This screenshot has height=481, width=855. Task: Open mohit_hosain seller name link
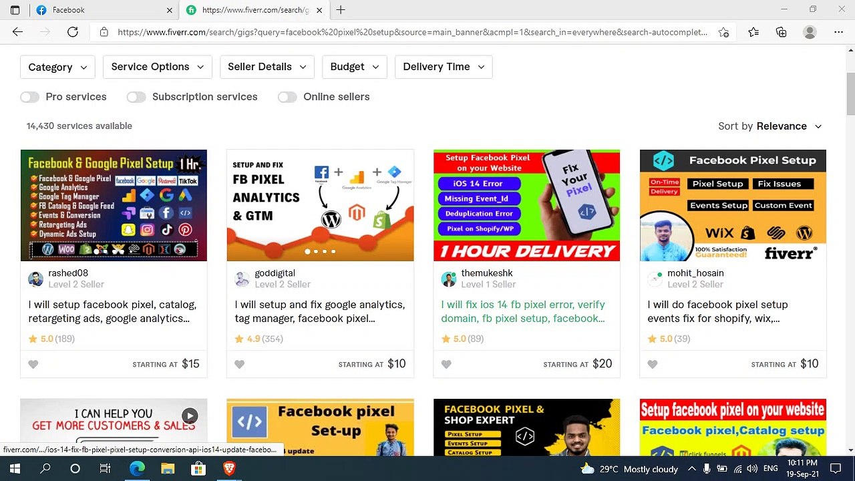click(x=695, y=273)
